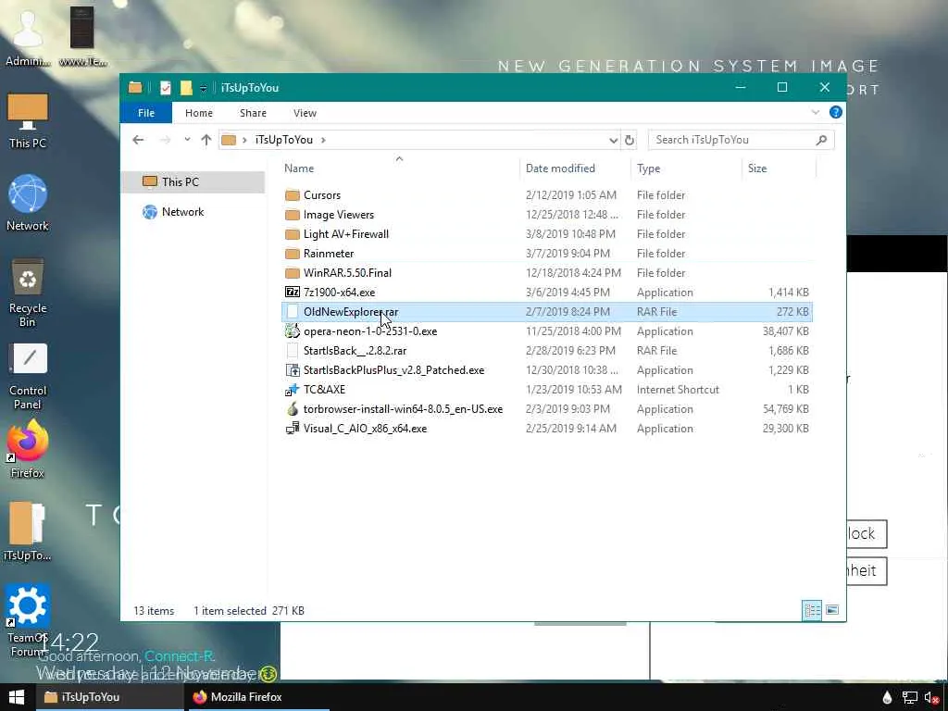Click the water drop tray icon
The height and width of the screenshot is (711, 948).
(887, 698)
